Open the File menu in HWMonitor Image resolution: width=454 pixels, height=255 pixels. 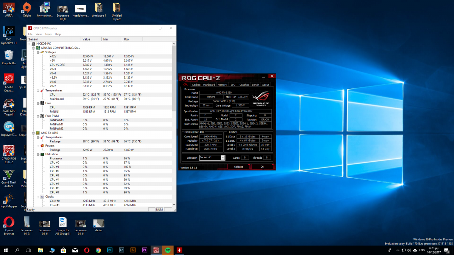pyautogui.click(x=30, y=34)
